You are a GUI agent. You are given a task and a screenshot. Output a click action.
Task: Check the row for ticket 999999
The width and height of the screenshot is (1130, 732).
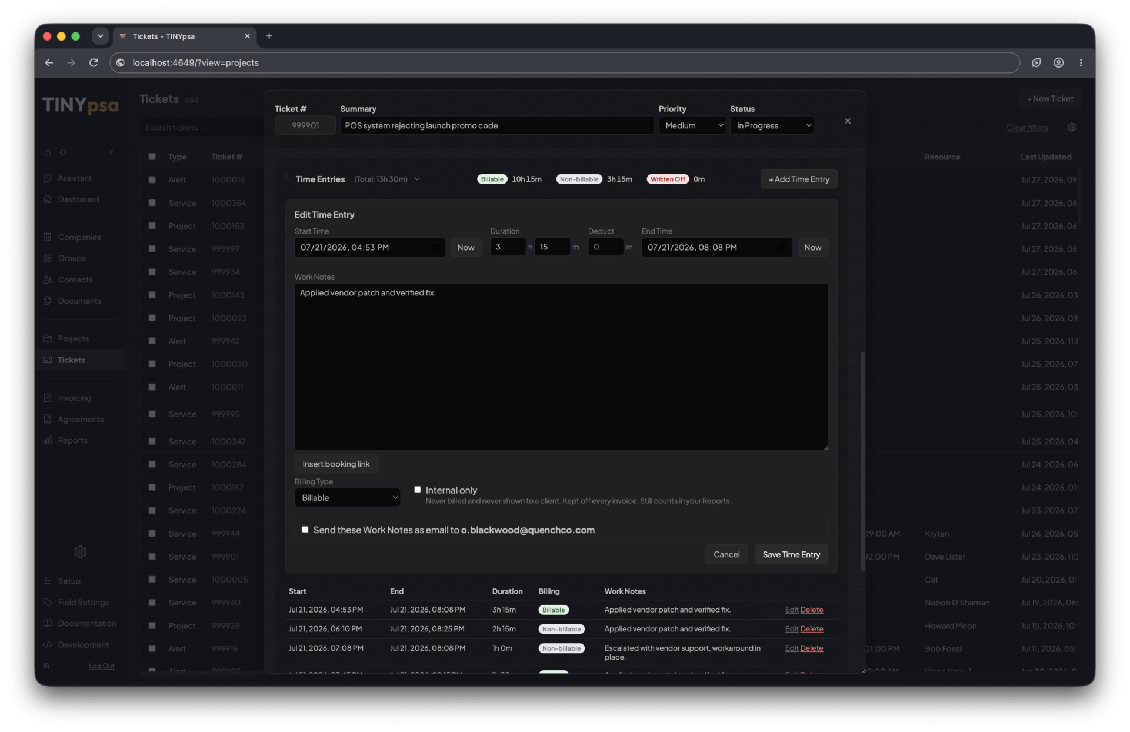pyautogui.click(x=152, y=248)
